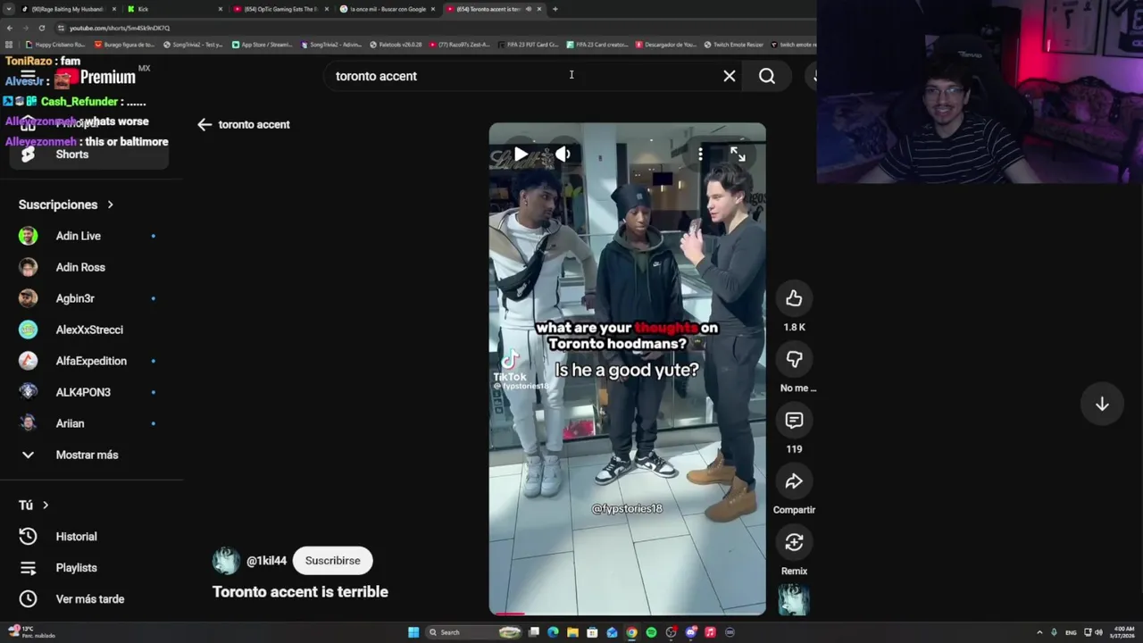This screenshot has width=1143, height=643.
Task: Expand the 'Tú' section chevron
Action: coord(46,505)
